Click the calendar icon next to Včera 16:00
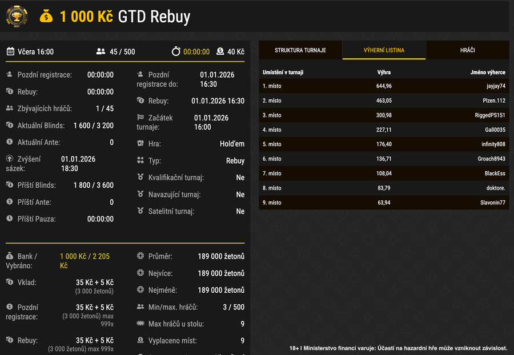 coord(9,51)
